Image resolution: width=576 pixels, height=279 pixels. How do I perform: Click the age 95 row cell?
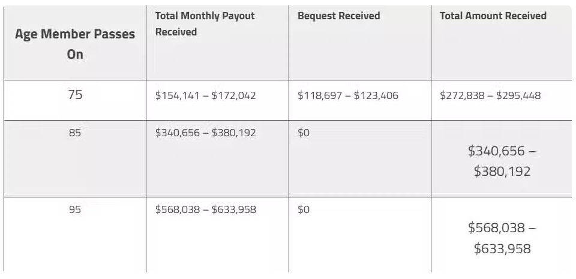(75, 210)
